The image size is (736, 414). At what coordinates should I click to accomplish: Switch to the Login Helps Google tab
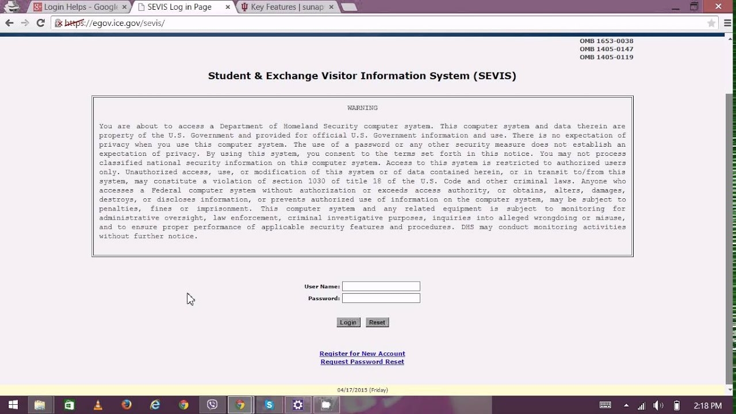tap(76, 7)
